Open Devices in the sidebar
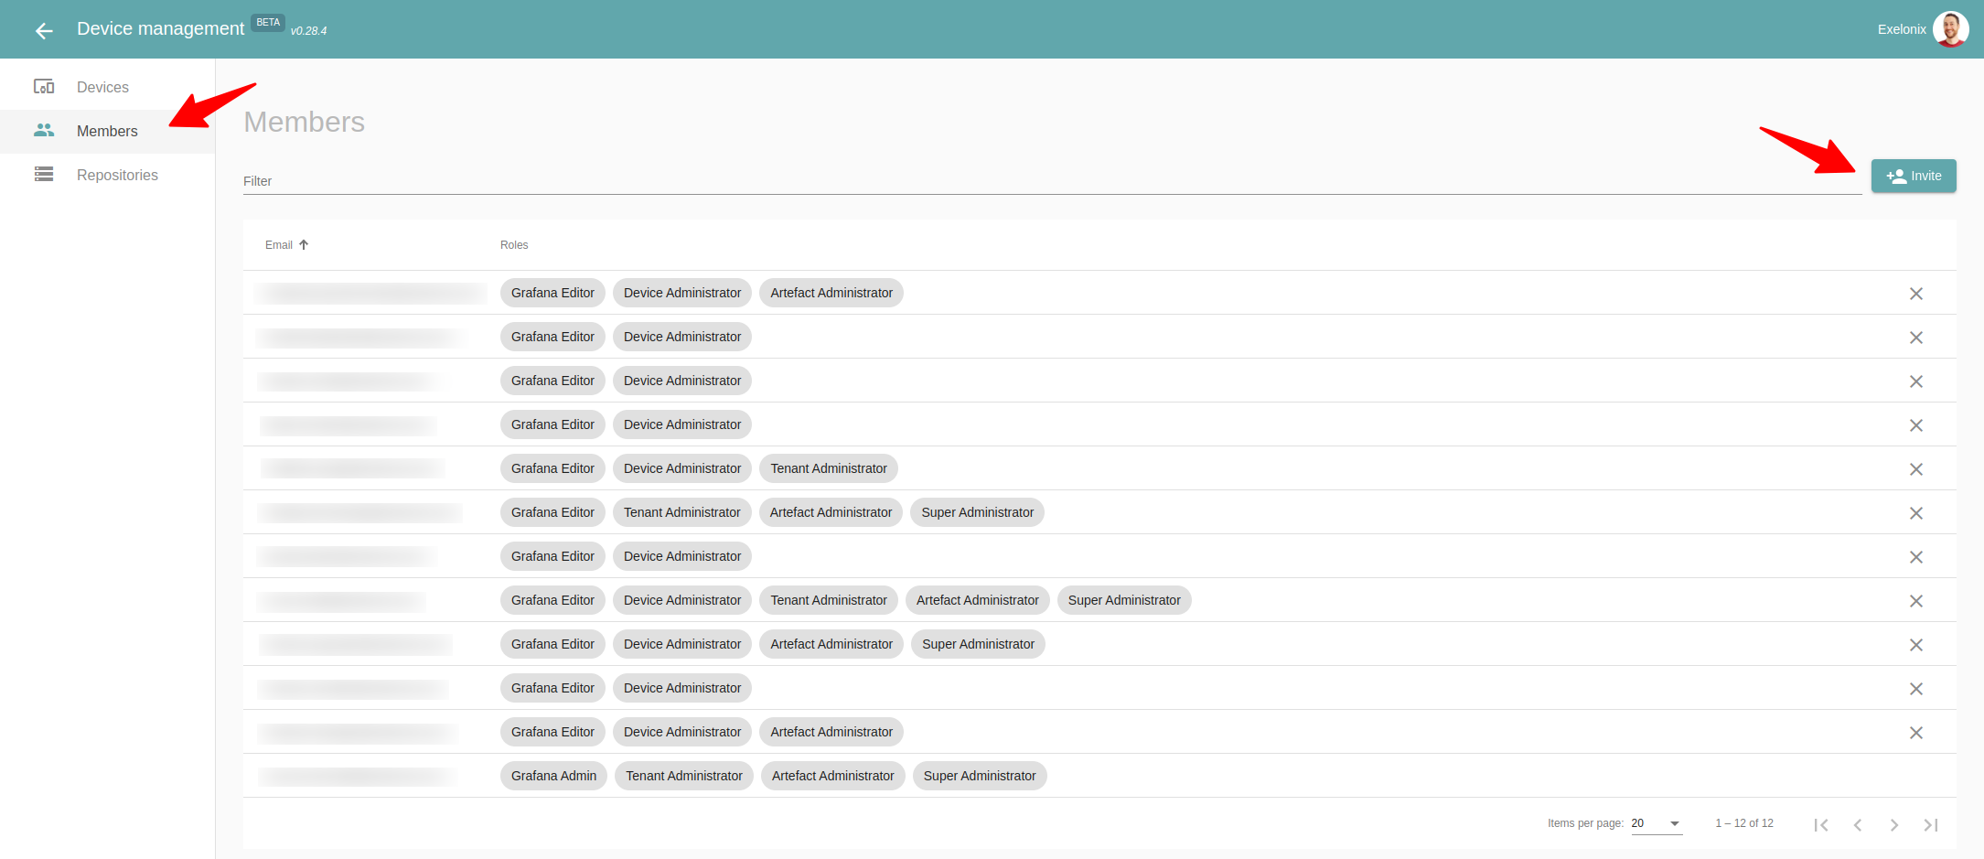Image resolution: width=1984 pixels, height=859 pixels. (x=107, y=87)
